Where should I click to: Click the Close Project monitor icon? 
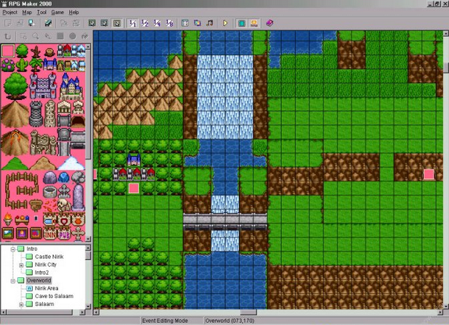coord(31,23)
